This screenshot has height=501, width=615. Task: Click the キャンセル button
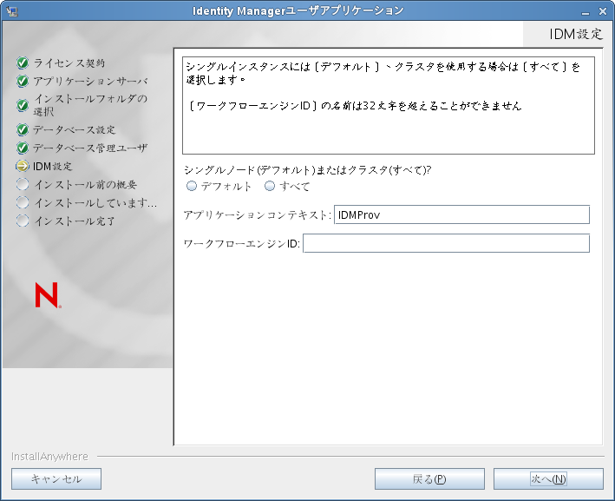pyautogui.click(x=56, y=478)
